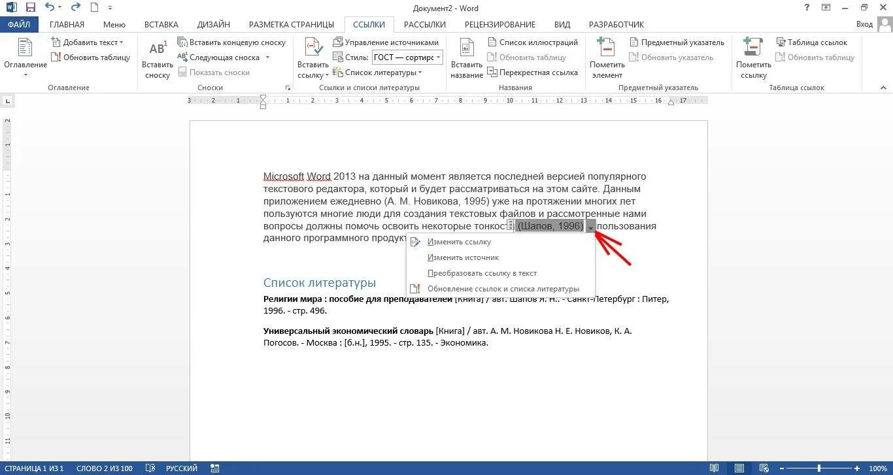Click the Save icon in quick access toolbar
The image size is (893, 475).
point(30,8)
